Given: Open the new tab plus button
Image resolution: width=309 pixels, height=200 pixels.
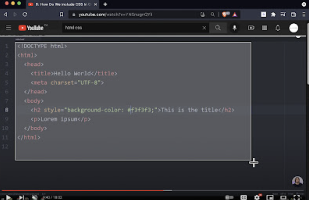Looking at the screenshot, I should [105, 4].
